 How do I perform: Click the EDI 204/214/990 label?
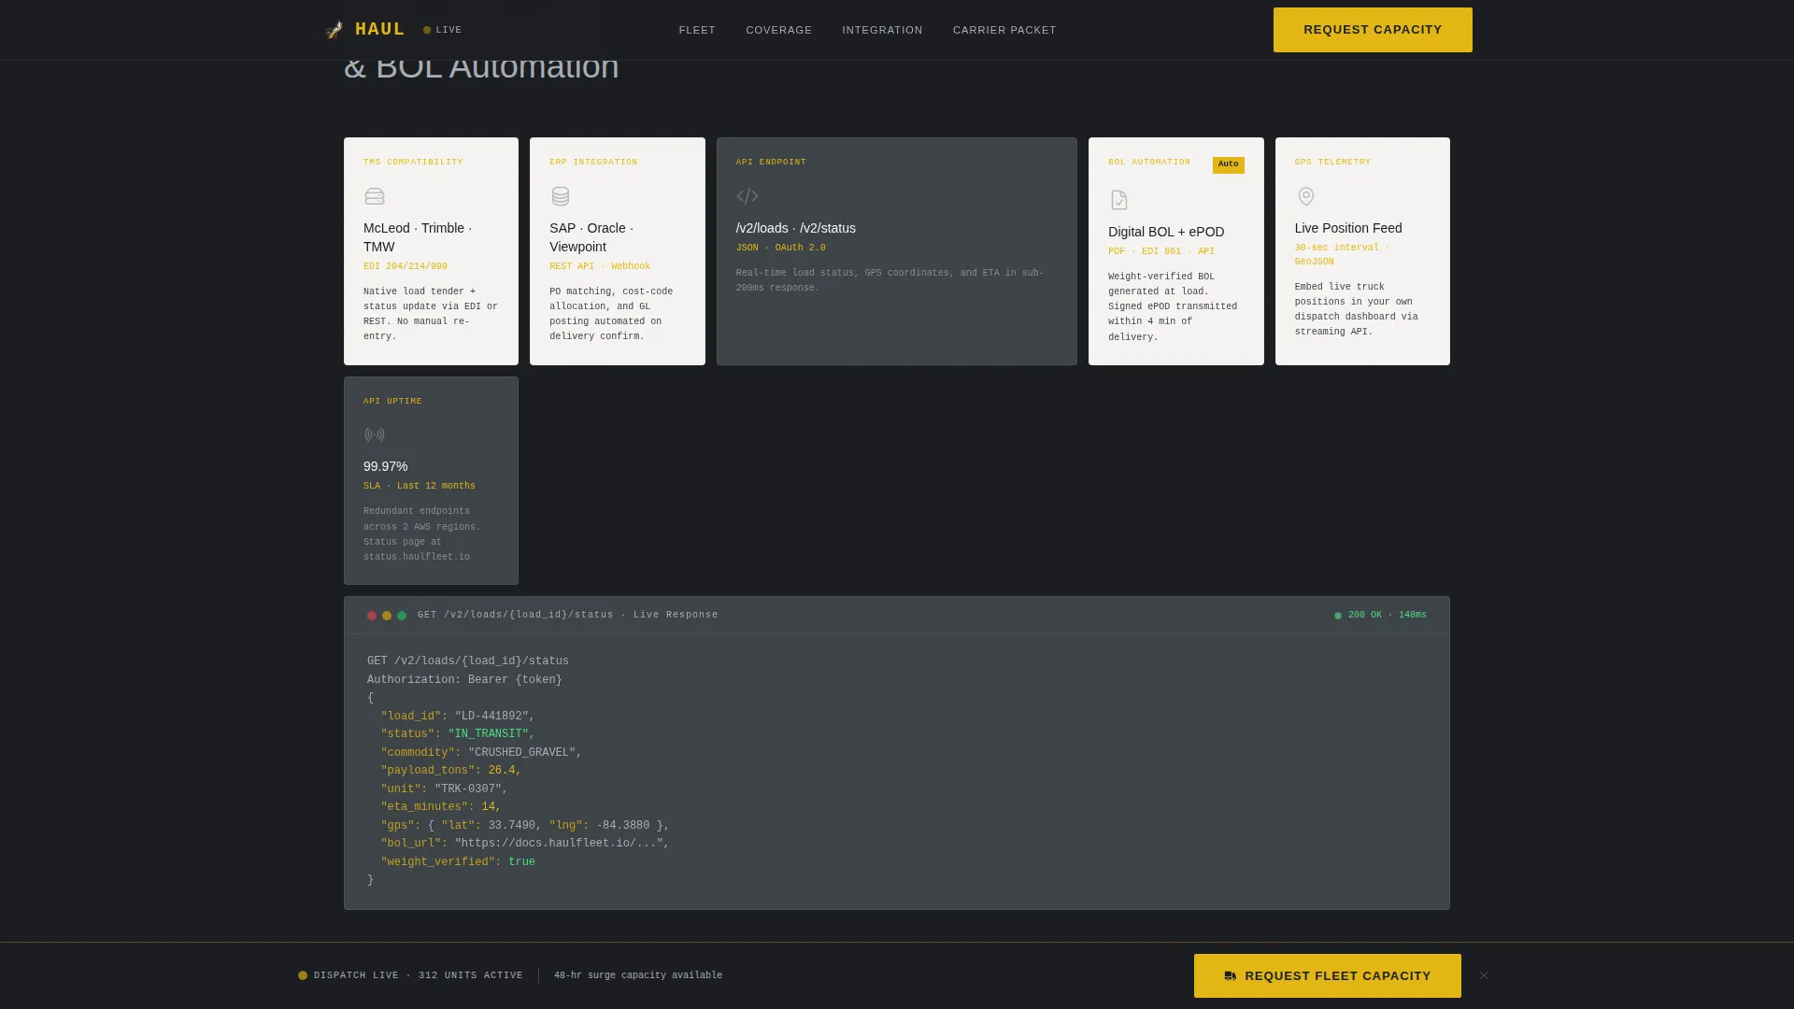click(x=406, y=266)
